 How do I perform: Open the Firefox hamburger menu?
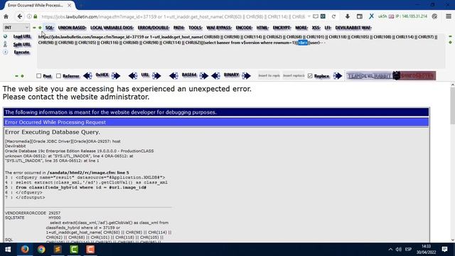pyautogui.click(x=449, y=16)
